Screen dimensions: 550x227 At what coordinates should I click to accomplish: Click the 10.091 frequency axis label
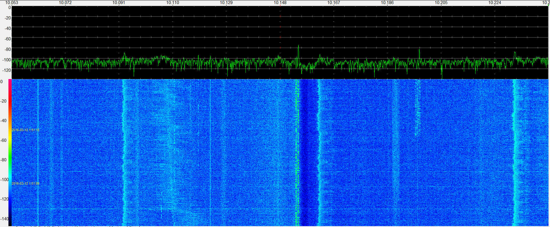tap(119, 3)
